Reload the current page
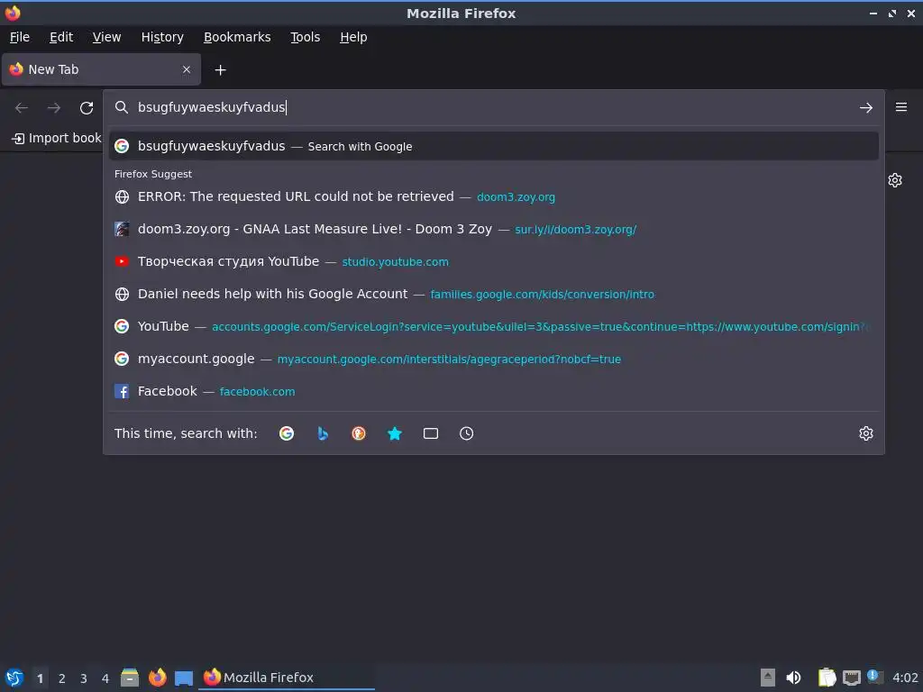923x692 pixels. click(87, 108)
